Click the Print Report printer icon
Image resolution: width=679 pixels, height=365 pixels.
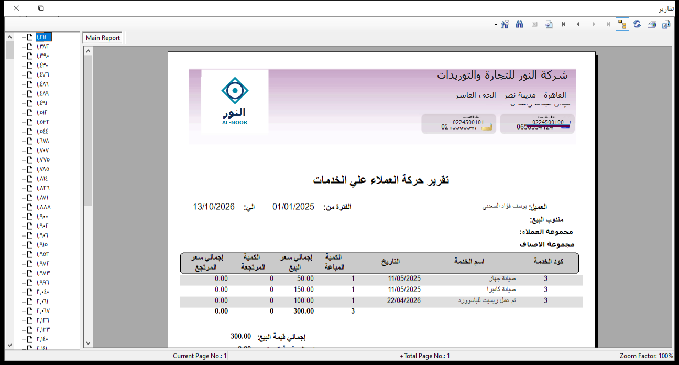tap(652, 24)
